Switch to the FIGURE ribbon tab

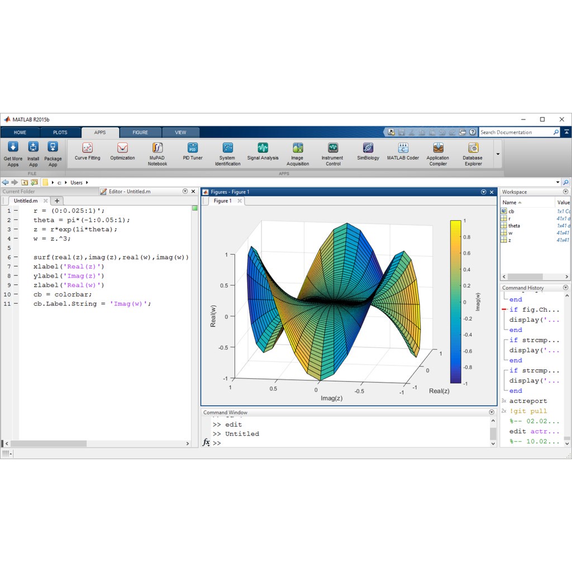point(140,132)
